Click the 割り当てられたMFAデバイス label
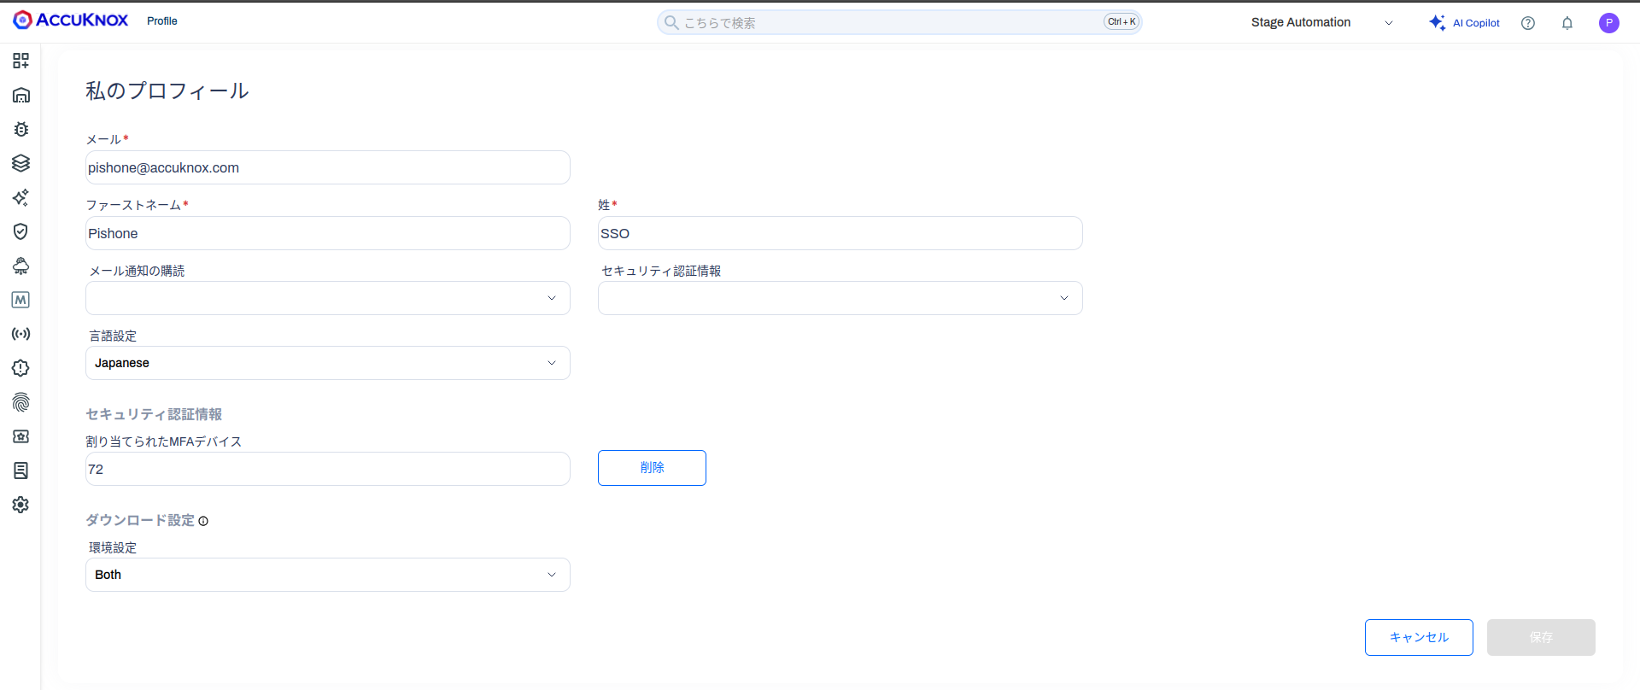 (x=164, y=441)
